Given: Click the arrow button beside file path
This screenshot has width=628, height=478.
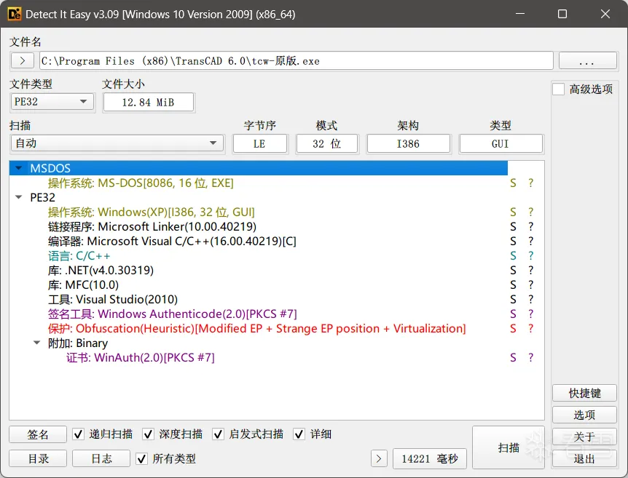Looking at the screenshot, I should (x=23, y=61).
